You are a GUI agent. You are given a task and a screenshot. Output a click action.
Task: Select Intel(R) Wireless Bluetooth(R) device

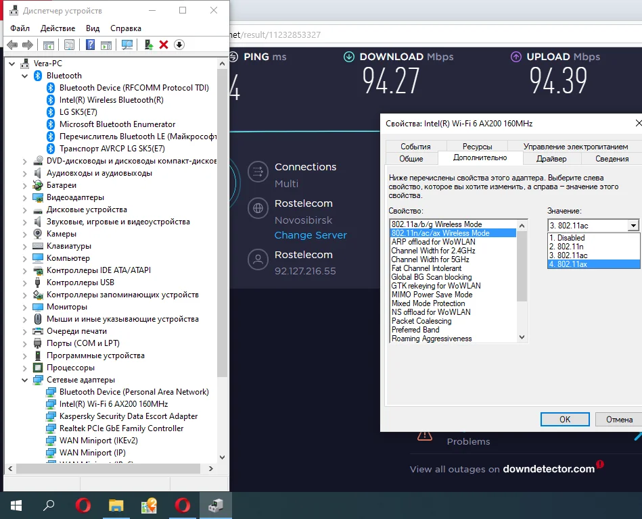point(112,100)
